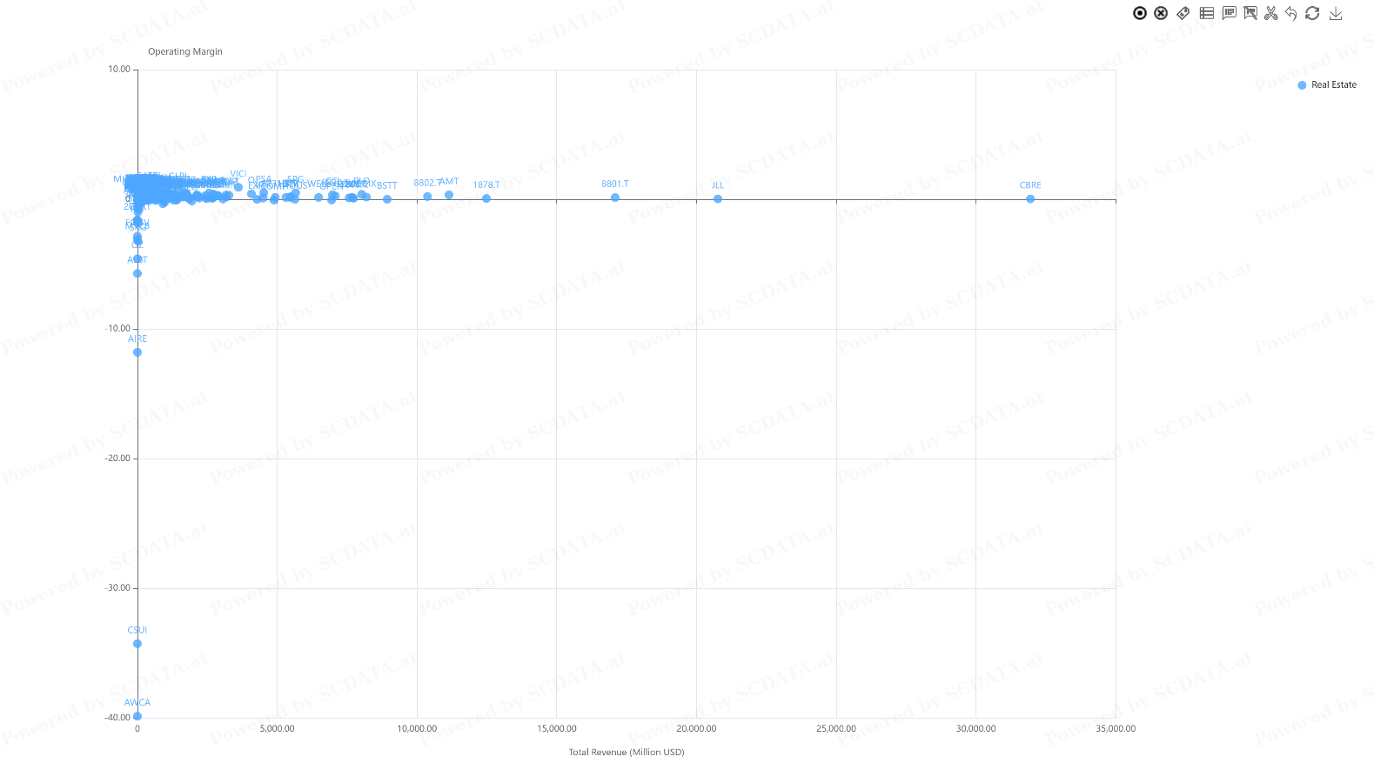Screen dimensions: 1374x770
Task: Click the 1878.T scatter point
Action: 486,198
